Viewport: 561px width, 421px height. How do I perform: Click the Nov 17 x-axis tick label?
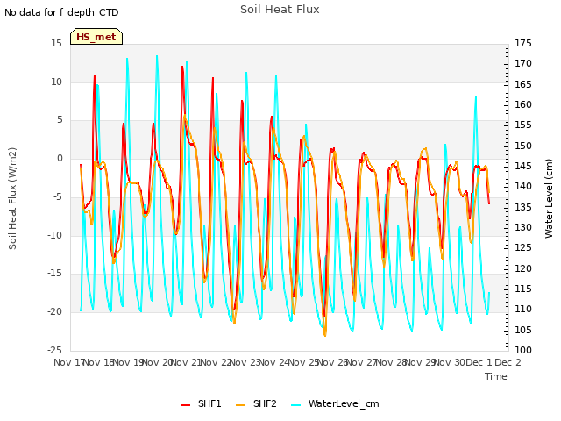(x=68, y=362)
